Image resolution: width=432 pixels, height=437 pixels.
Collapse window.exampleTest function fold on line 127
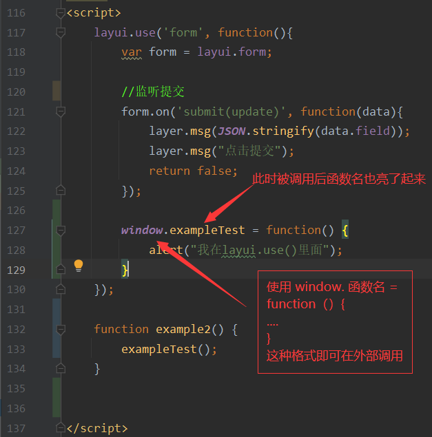61,231
